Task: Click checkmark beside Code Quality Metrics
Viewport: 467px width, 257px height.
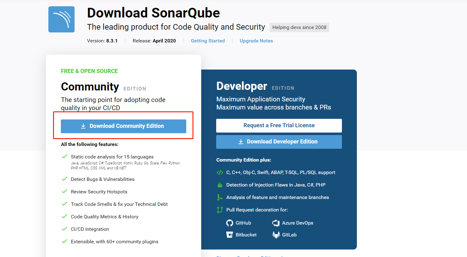Action: coord(65,216)
